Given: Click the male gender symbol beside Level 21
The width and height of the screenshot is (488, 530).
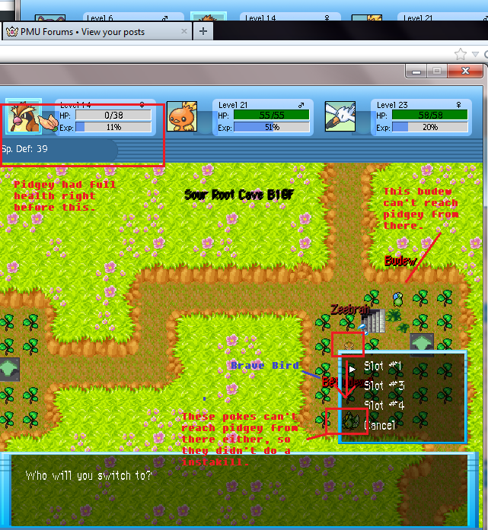Looking at the screenshot, I should [x=301, y=105].
